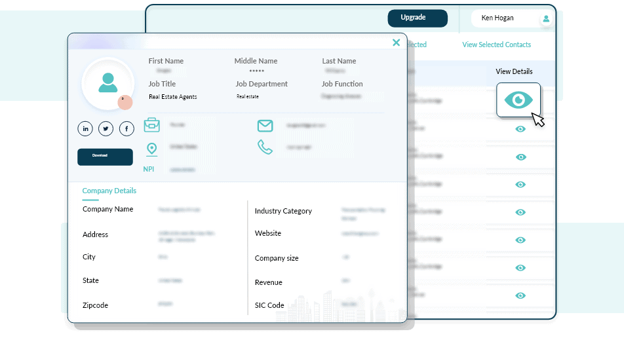Screen dimensions: 624x338
Task: Click the masked asterisks under Middle Name
Action: click(x=257, y=71)
